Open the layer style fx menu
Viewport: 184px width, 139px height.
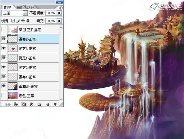coord(16,104)
